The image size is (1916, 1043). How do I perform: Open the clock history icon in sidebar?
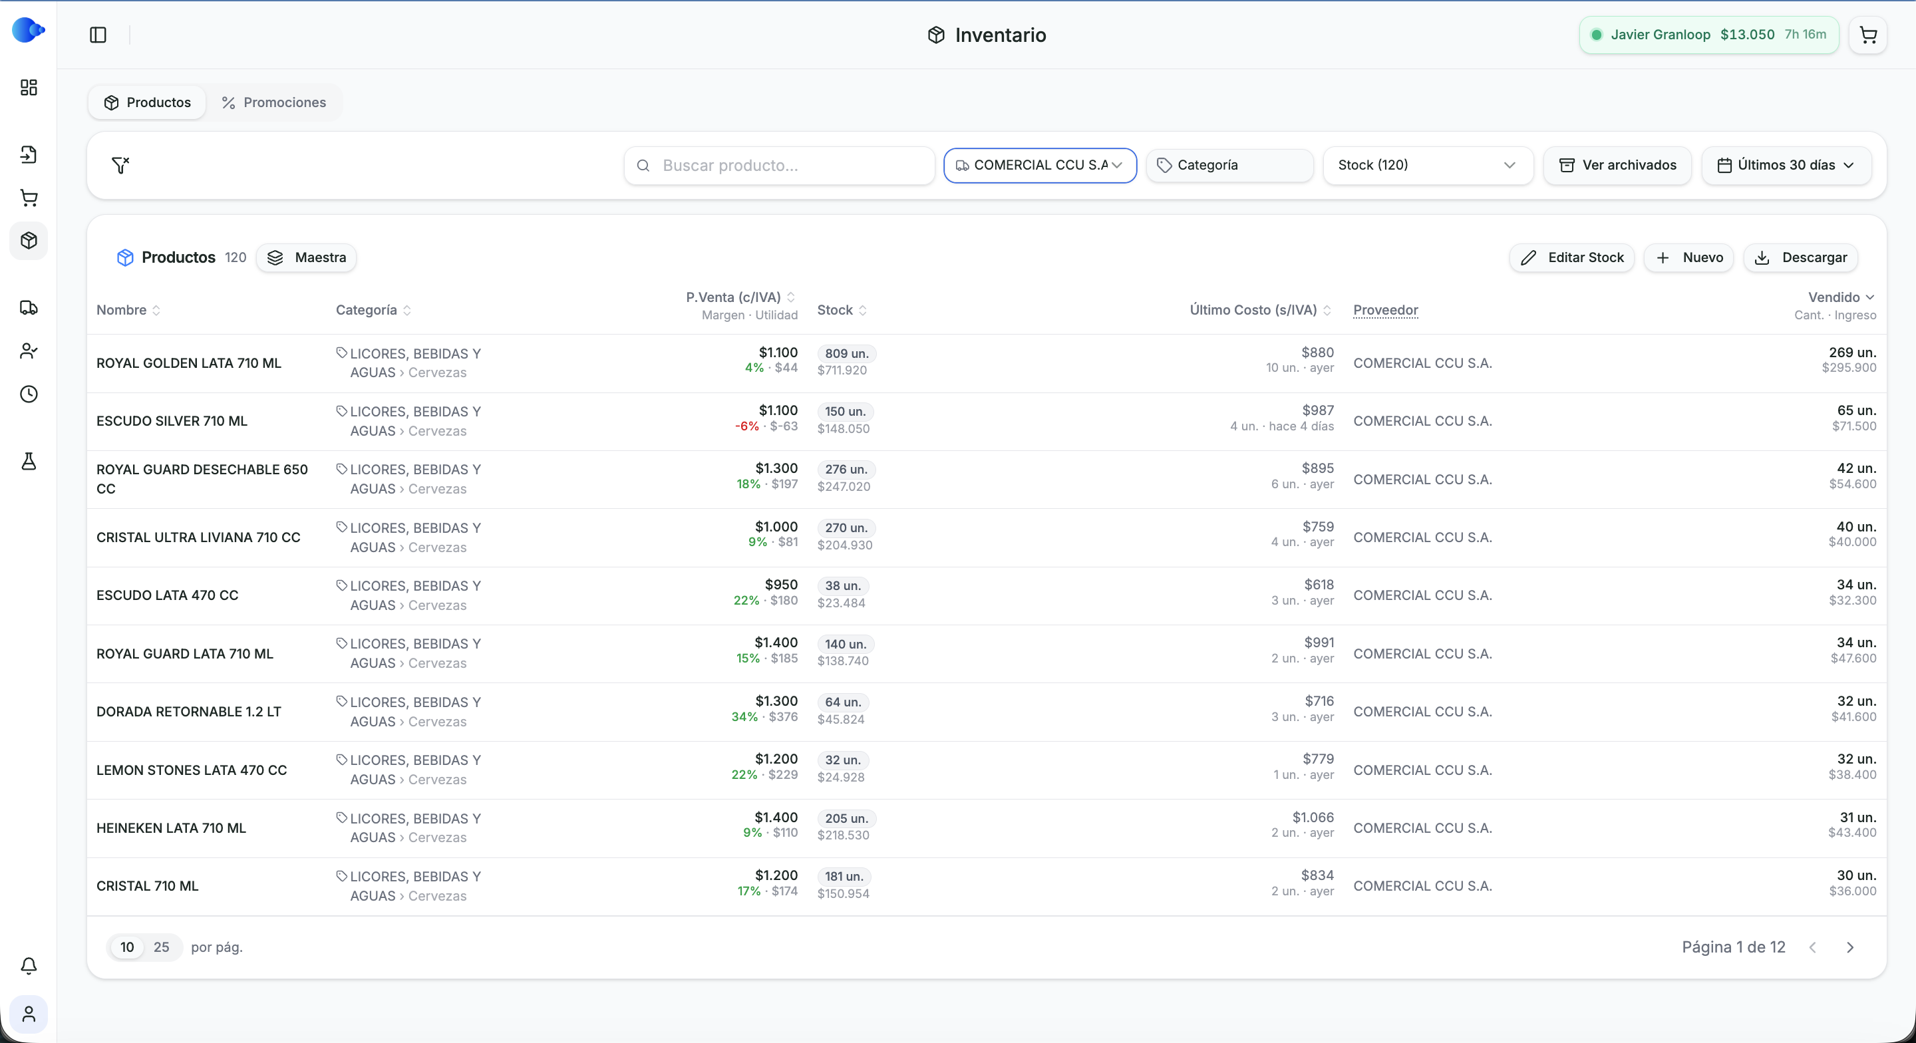[x=28, y=394]
